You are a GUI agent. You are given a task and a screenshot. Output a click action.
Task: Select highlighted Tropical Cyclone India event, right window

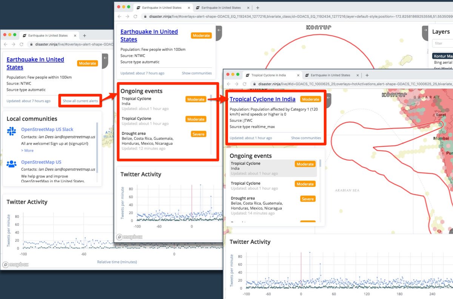tap(273, 168)
